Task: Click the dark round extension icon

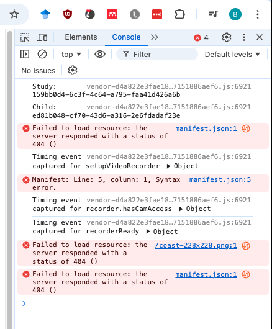Action: click(90, 14)
